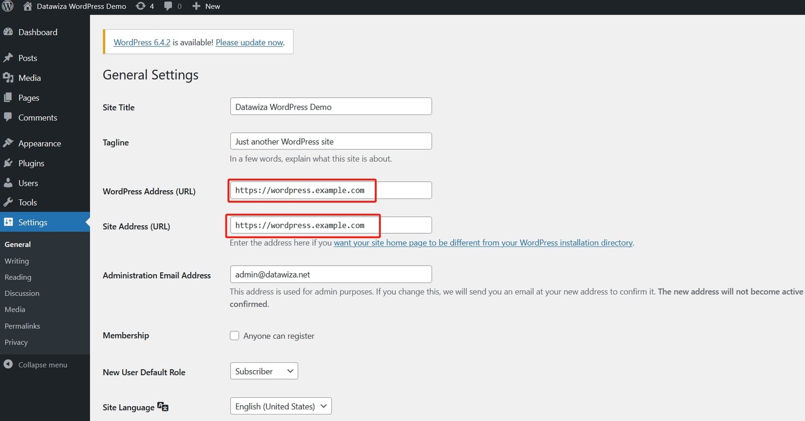Open the Reading settings submenu

(x=18, y=277)
